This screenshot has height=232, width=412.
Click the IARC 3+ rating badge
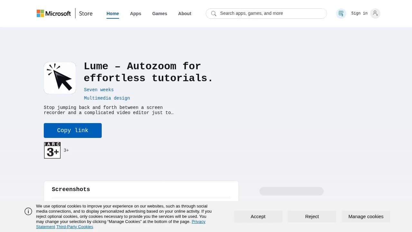[52, 150]
